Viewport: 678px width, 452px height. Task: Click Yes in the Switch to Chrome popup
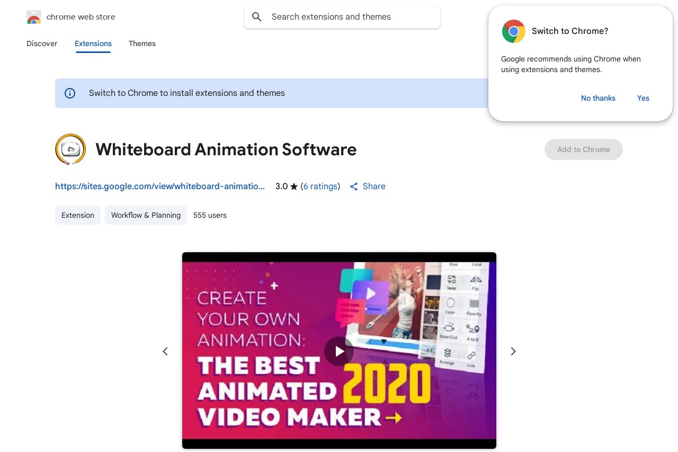[643, 98]
